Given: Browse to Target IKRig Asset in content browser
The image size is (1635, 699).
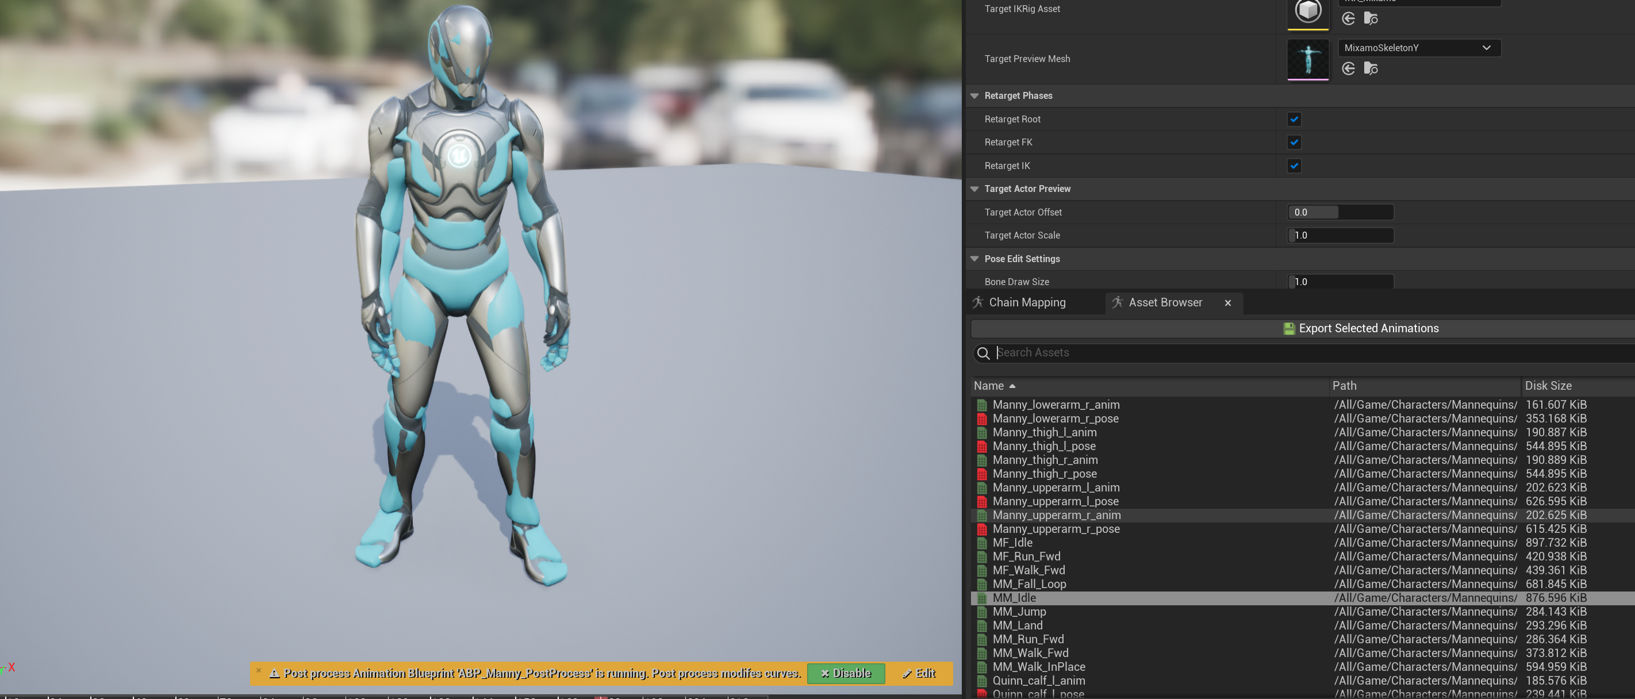Looking at the screenshot, I should (1371, 18).
